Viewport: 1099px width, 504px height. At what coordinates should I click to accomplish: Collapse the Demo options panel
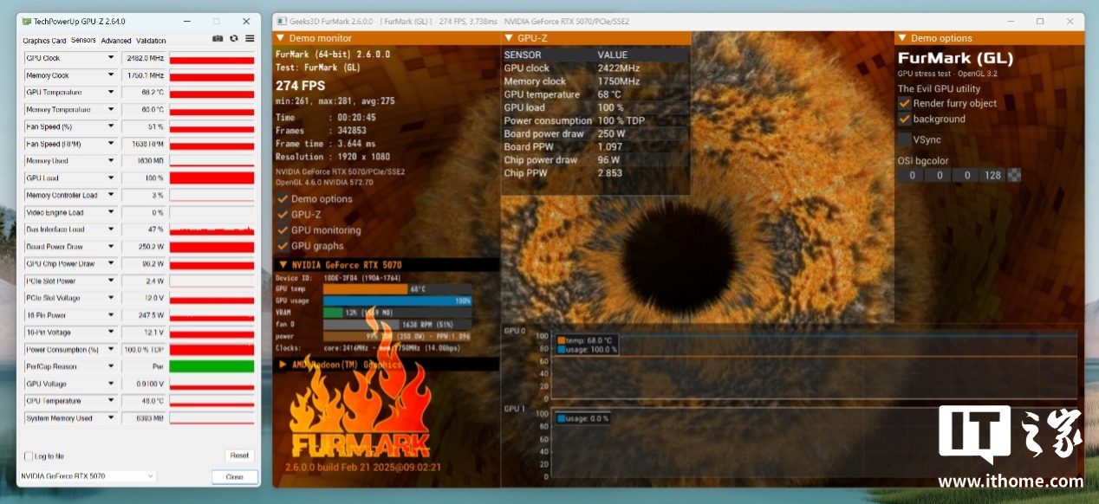click(902, 38)
